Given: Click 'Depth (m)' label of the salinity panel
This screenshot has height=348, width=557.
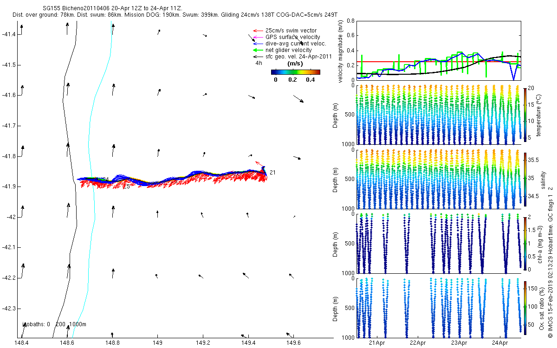Looking at the screenshot, I should (x=336, y=180).
